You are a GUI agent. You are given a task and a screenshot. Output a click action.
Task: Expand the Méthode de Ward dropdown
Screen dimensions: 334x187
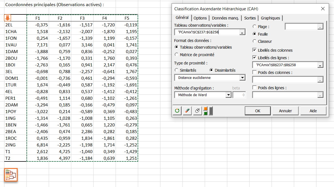point(228,95)
